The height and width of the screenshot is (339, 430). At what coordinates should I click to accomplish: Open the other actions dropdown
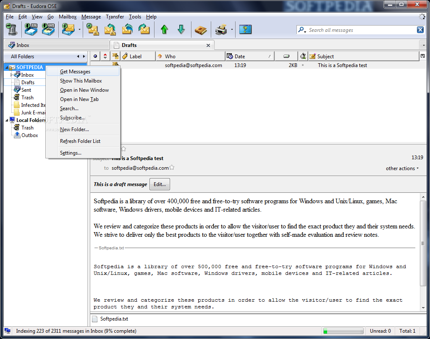point(402,168)
